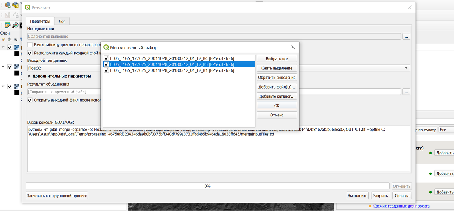Click Запускать как групповой процесс button
The width and height of the screenshot is (454, 211).
[57, 196]
